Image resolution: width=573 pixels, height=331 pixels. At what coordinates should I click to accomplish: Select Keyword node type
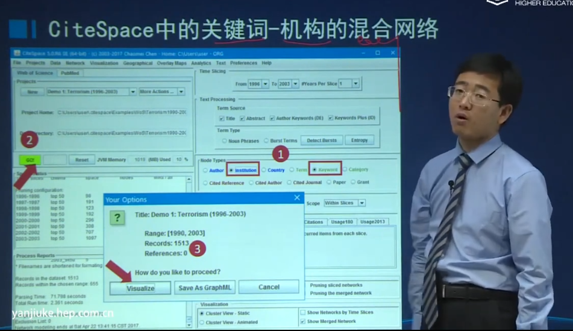(x=315, y=169)
